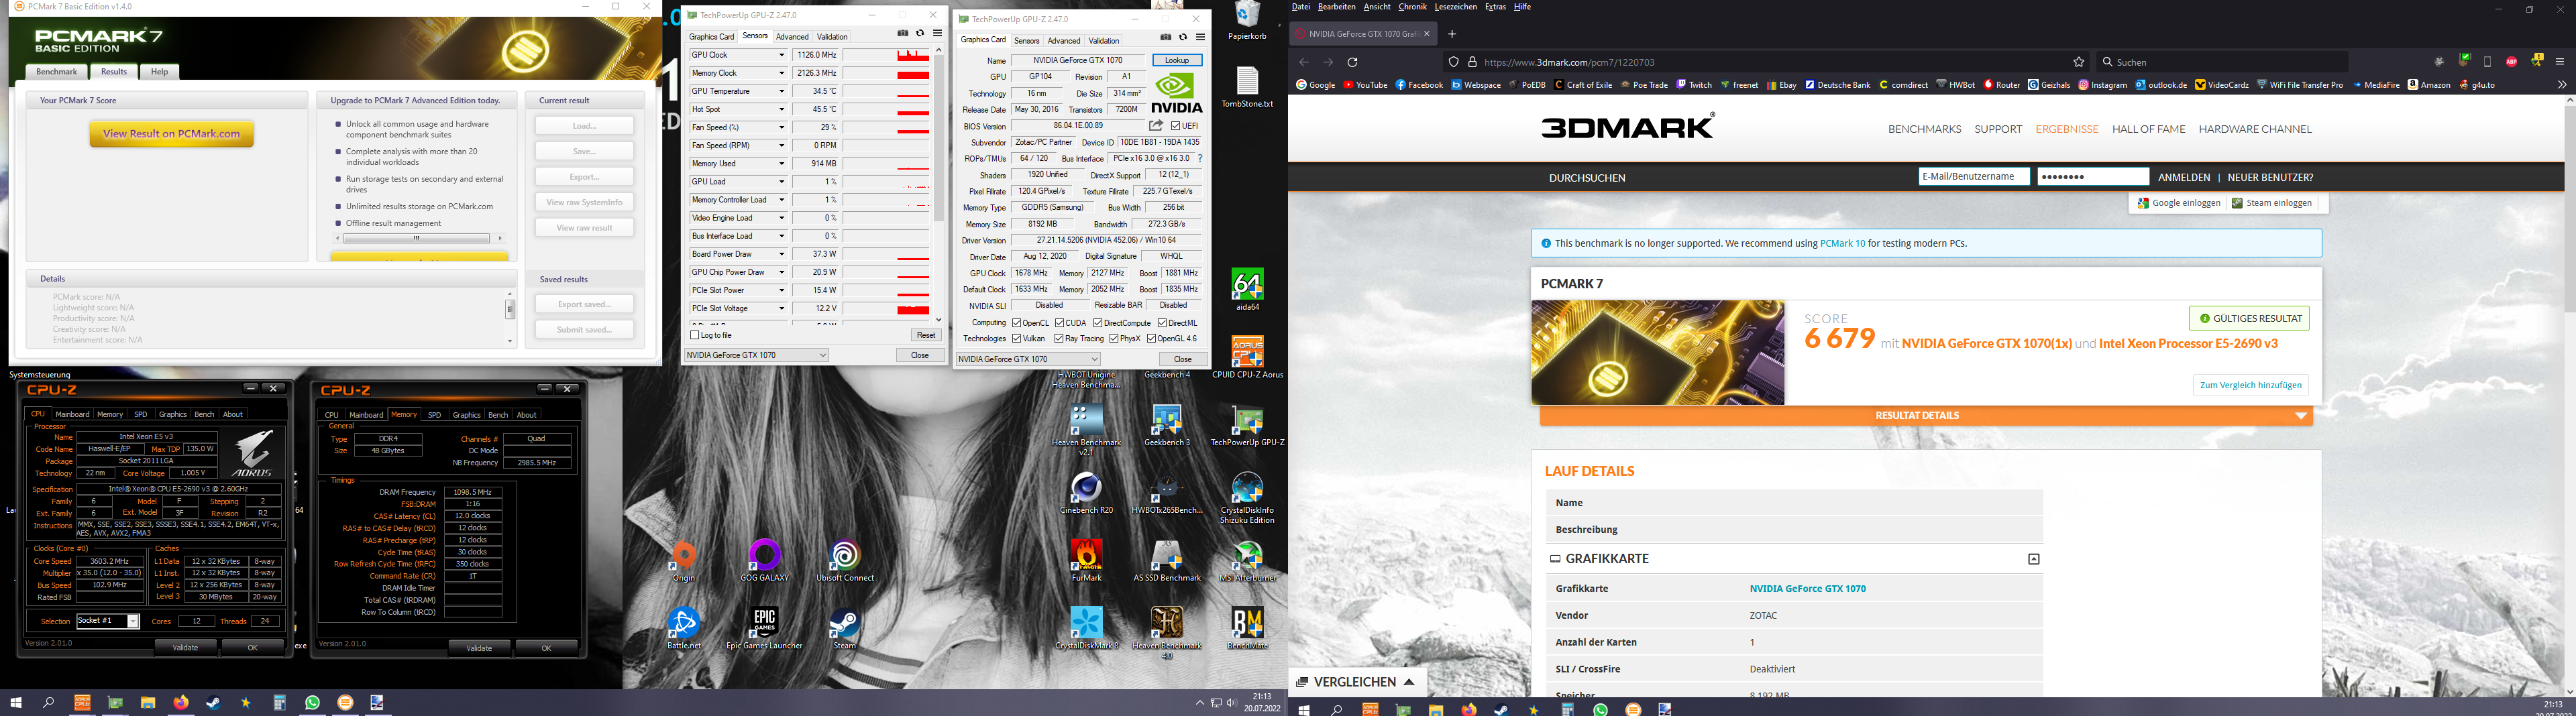This screenshot has width=2576, height=716.
Task: Click the Adblock Plus extension icon in Firefox
Action: point(2512,62)
